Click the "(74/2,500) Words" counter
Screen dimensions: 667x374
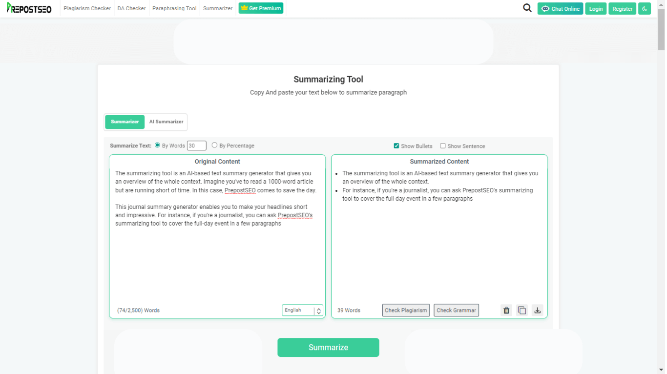click(138, 310)
